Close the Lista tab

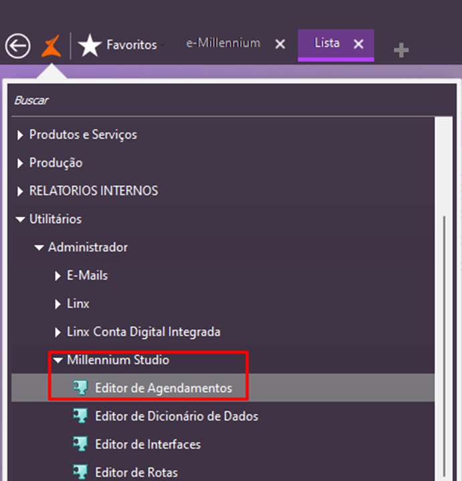tap(359, 44)
